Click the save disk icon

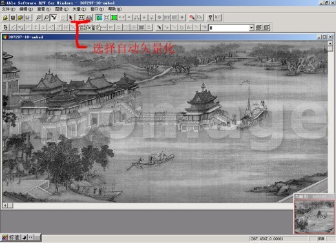pyautogui.click(x=13, y=17)
